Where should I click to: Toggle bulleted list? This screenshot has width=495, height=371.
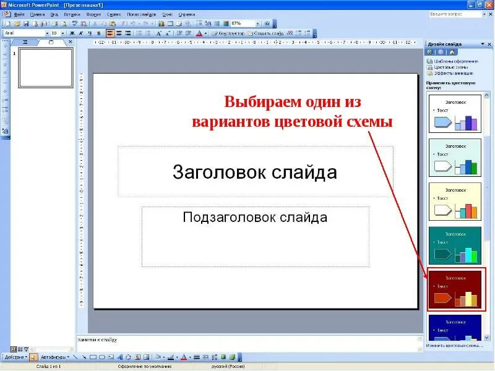click(148, 33)
